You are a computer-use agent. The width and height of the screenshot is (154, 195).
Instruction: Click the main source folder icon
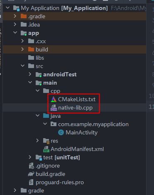pyautogui.click(x=39, y=83)
